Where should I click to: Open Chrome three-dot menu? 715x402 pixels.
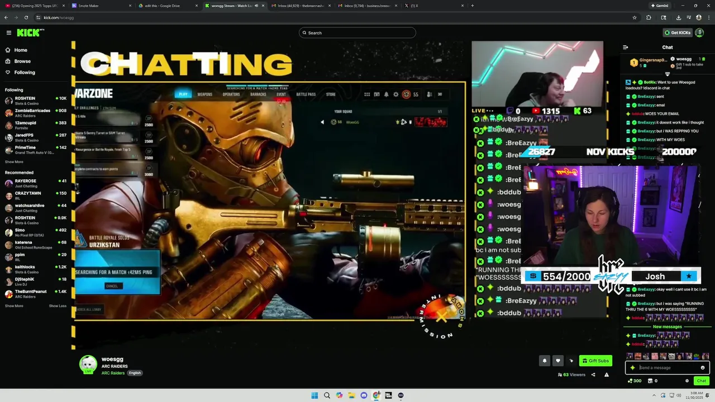coord(709,17)
